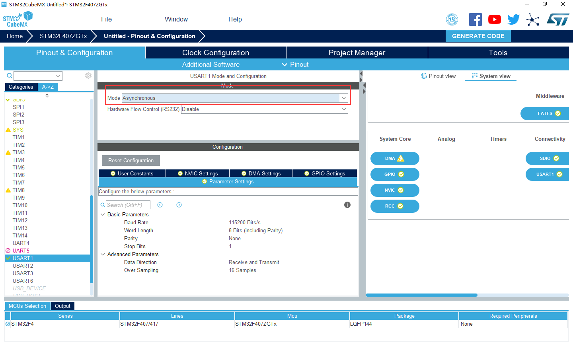Viewport: 573px width, 346px height.
Task: Focus the parameter Search field
Action: pyautogui.click(x=128, y=205)
